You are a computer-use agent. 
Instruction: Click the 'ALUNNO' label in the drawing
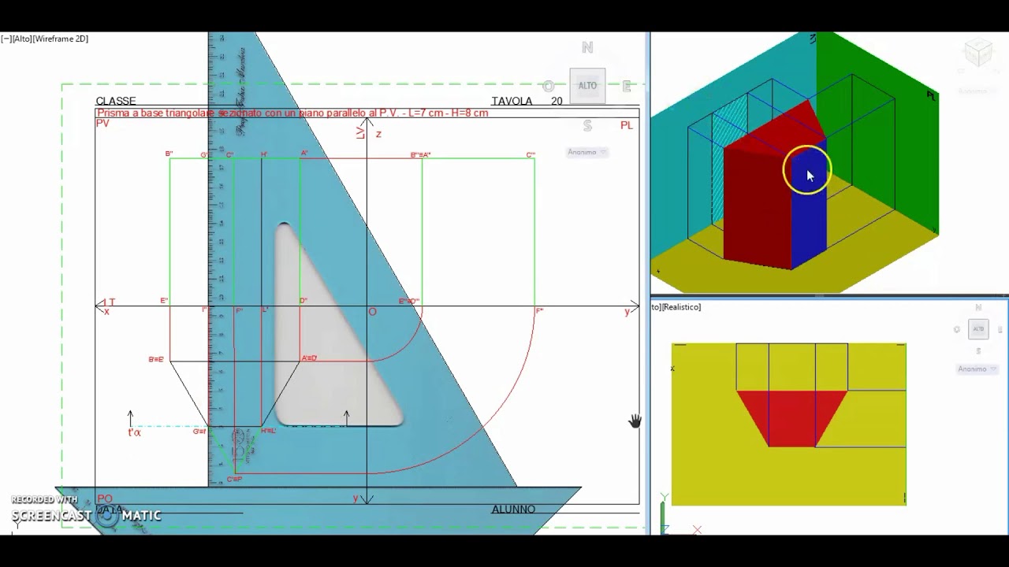coord(513,510)
